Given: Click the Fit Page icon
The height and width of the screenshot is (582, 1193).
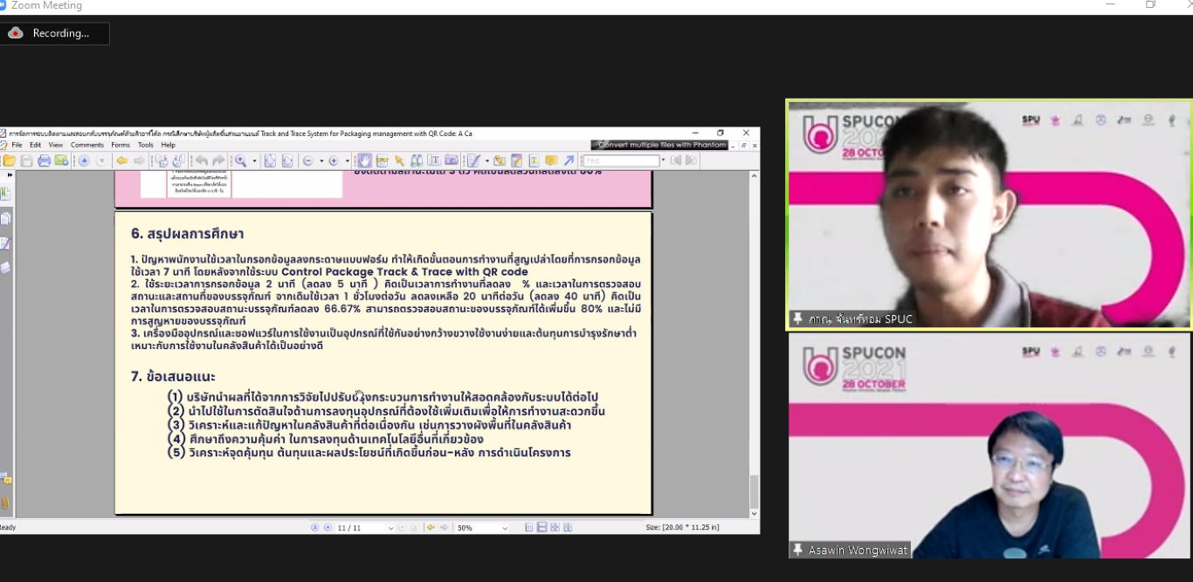Looking at the screenshot, I should [x=270, y=161].
